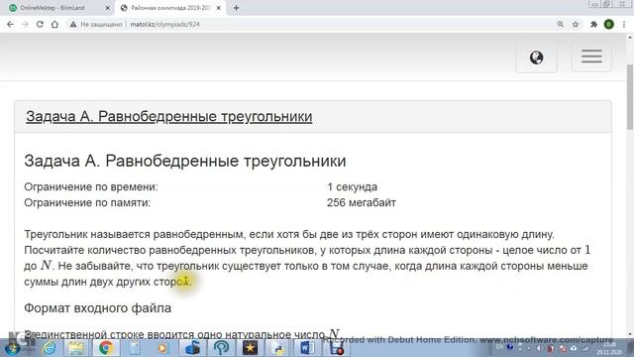Click the '1 секунда' value
This screenshot has width=634, height=357.
(353, 187)
